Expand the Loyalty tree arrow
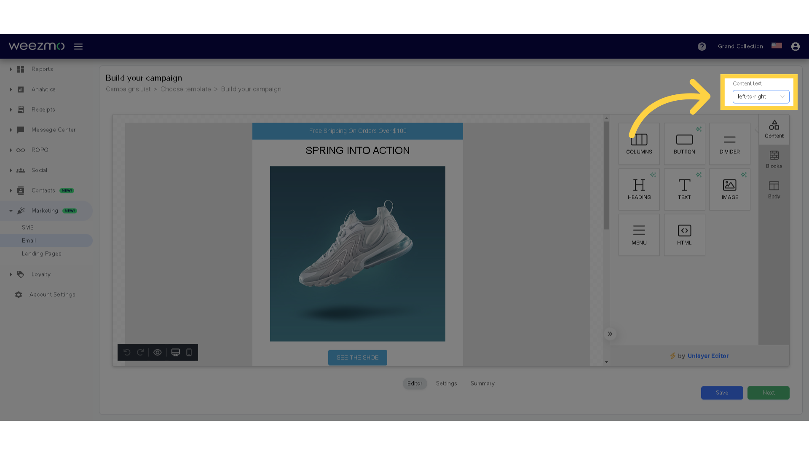 (11, 274)
